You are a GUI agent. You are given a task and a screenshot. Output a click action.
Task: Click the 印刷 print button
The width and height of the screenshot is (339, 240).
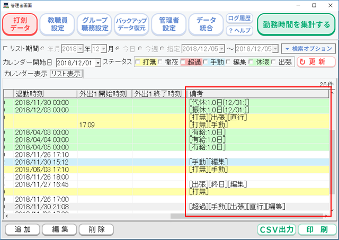click(317, 230)
